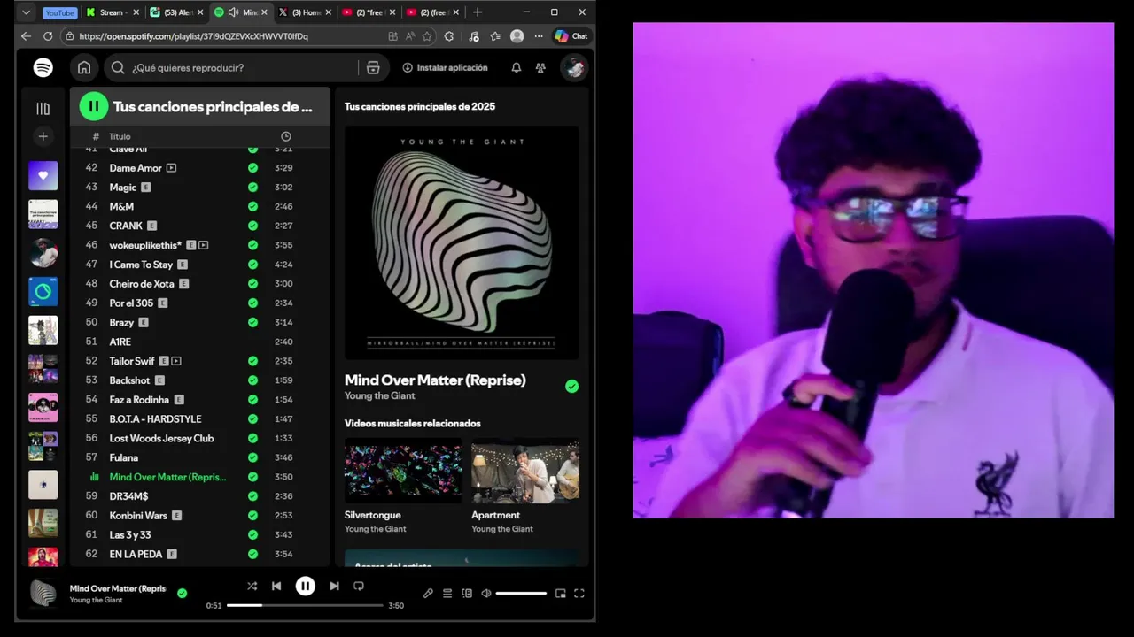Switch to the first (2) free YouTube tab

point(368,12)
